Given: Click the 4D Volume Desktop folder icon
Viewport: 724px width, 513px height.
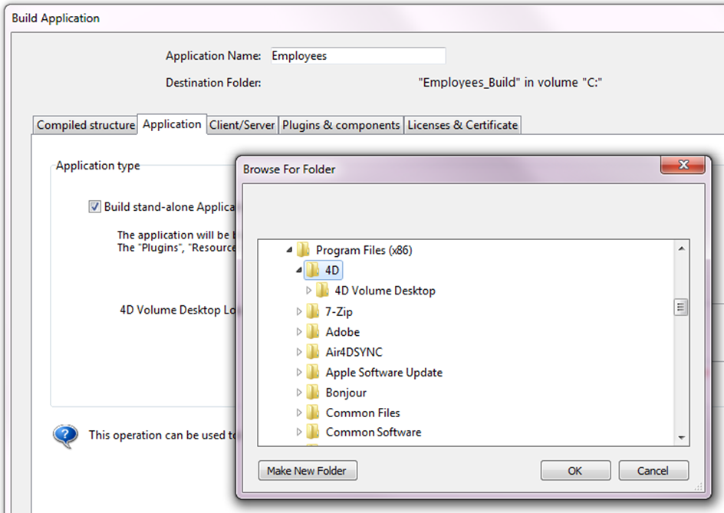Looking at the screenshot, I should tap(323, 291).
